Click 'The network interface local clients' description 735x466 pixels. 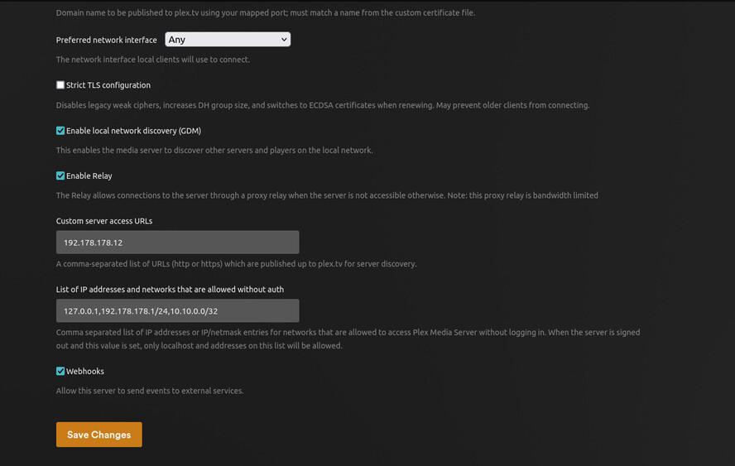click(153, 60)
